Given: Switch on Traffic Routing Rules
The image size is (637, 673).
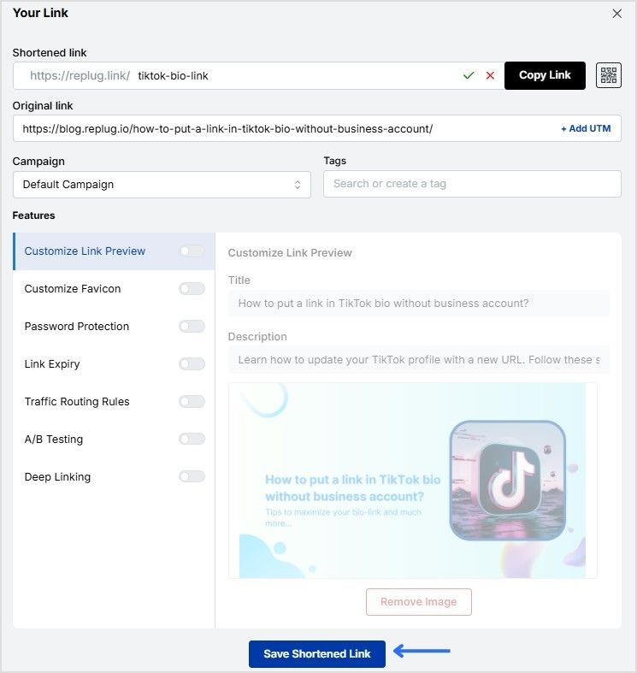Looking at the screenshot, I should click(192, 401).
